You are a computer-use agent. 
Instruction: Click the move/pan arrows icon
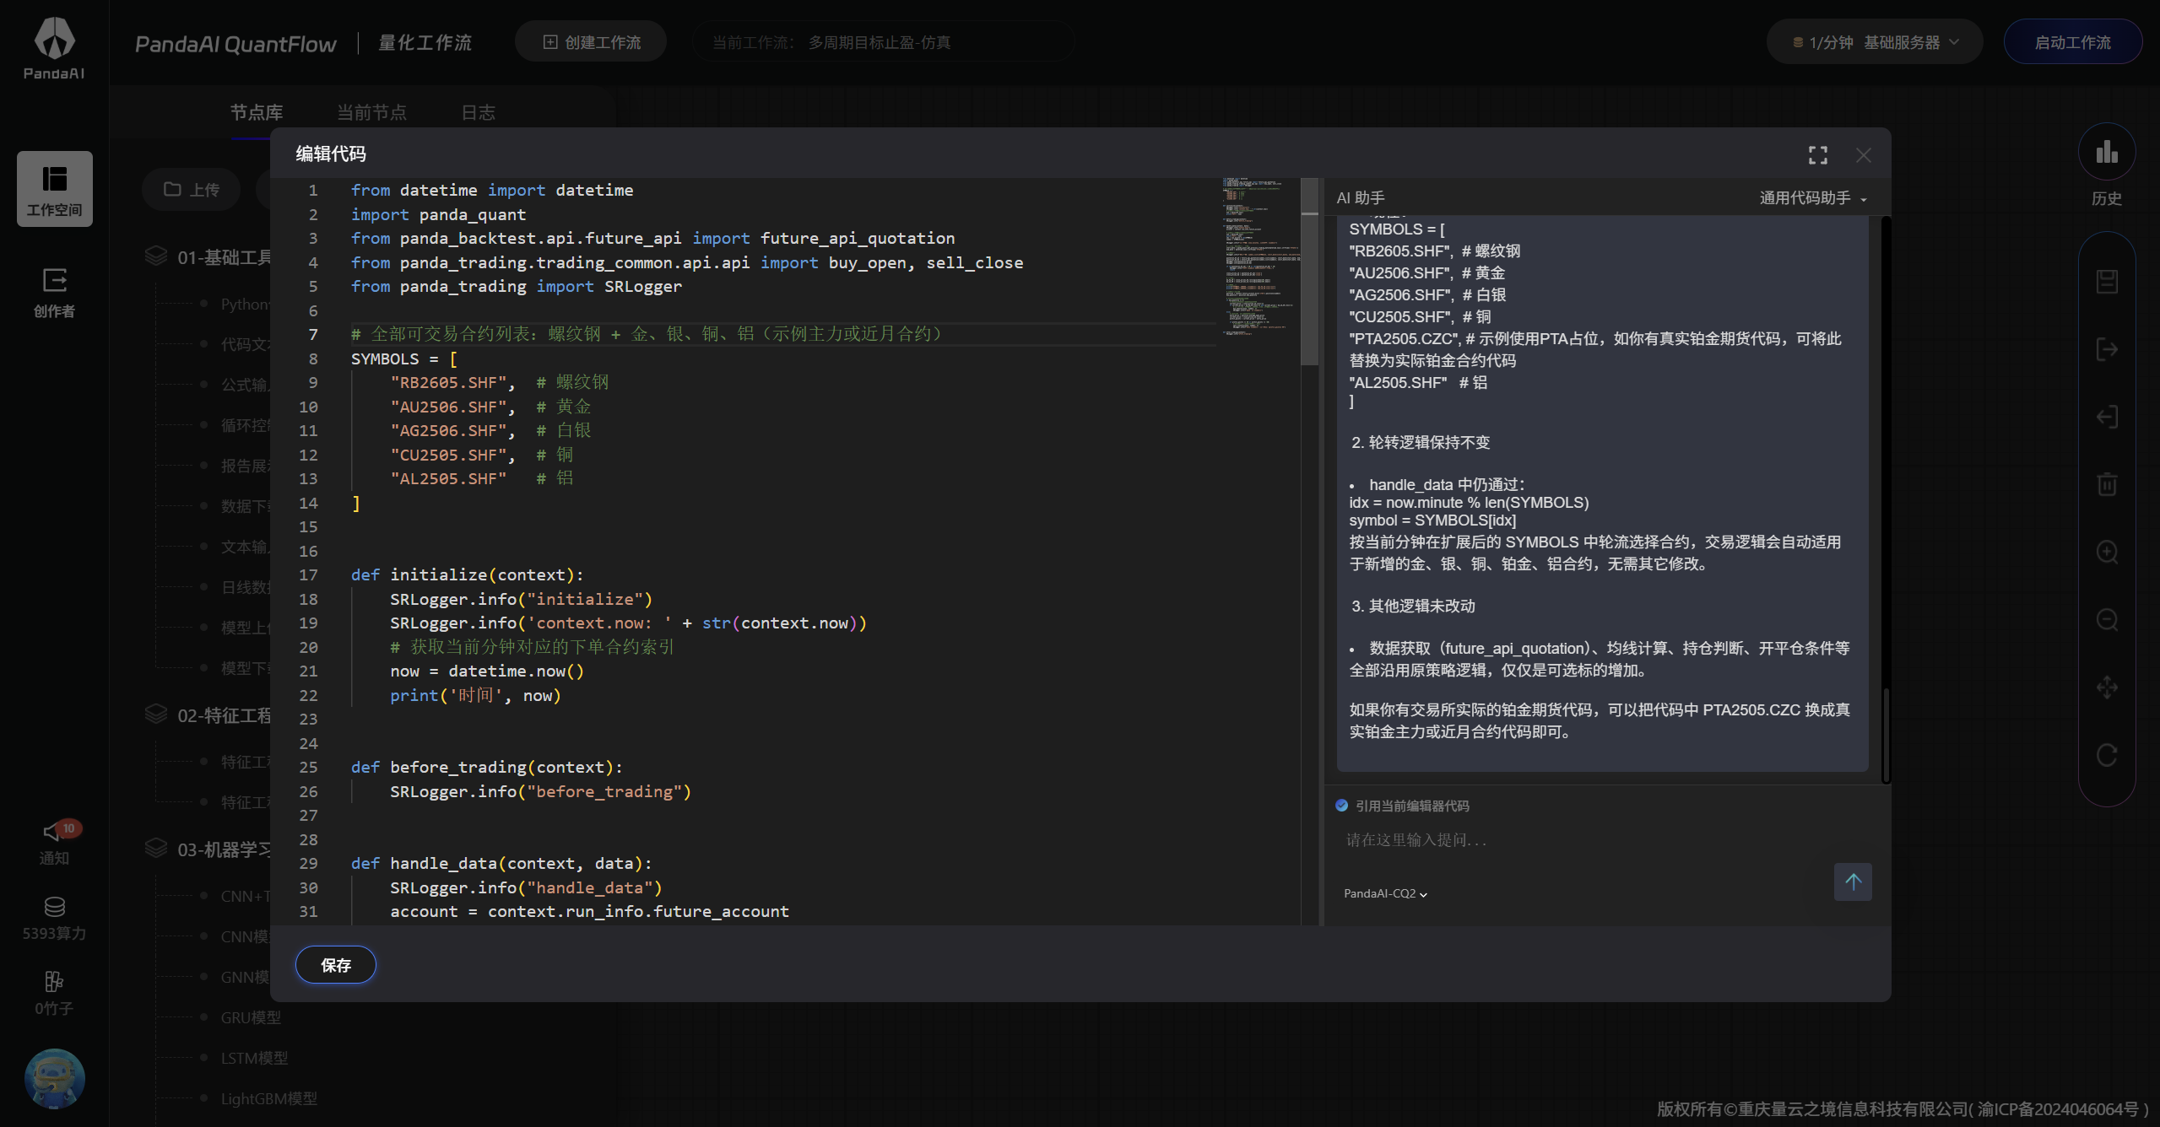click(2107, 687)
